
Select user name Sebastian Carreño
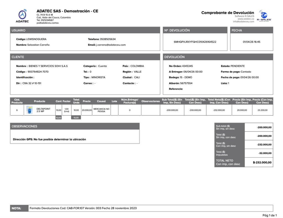38,45
